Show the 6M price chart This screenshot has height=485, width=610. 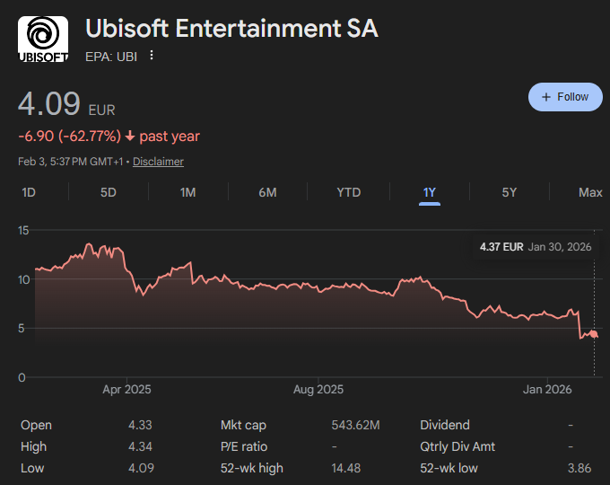tap(267, 192)
